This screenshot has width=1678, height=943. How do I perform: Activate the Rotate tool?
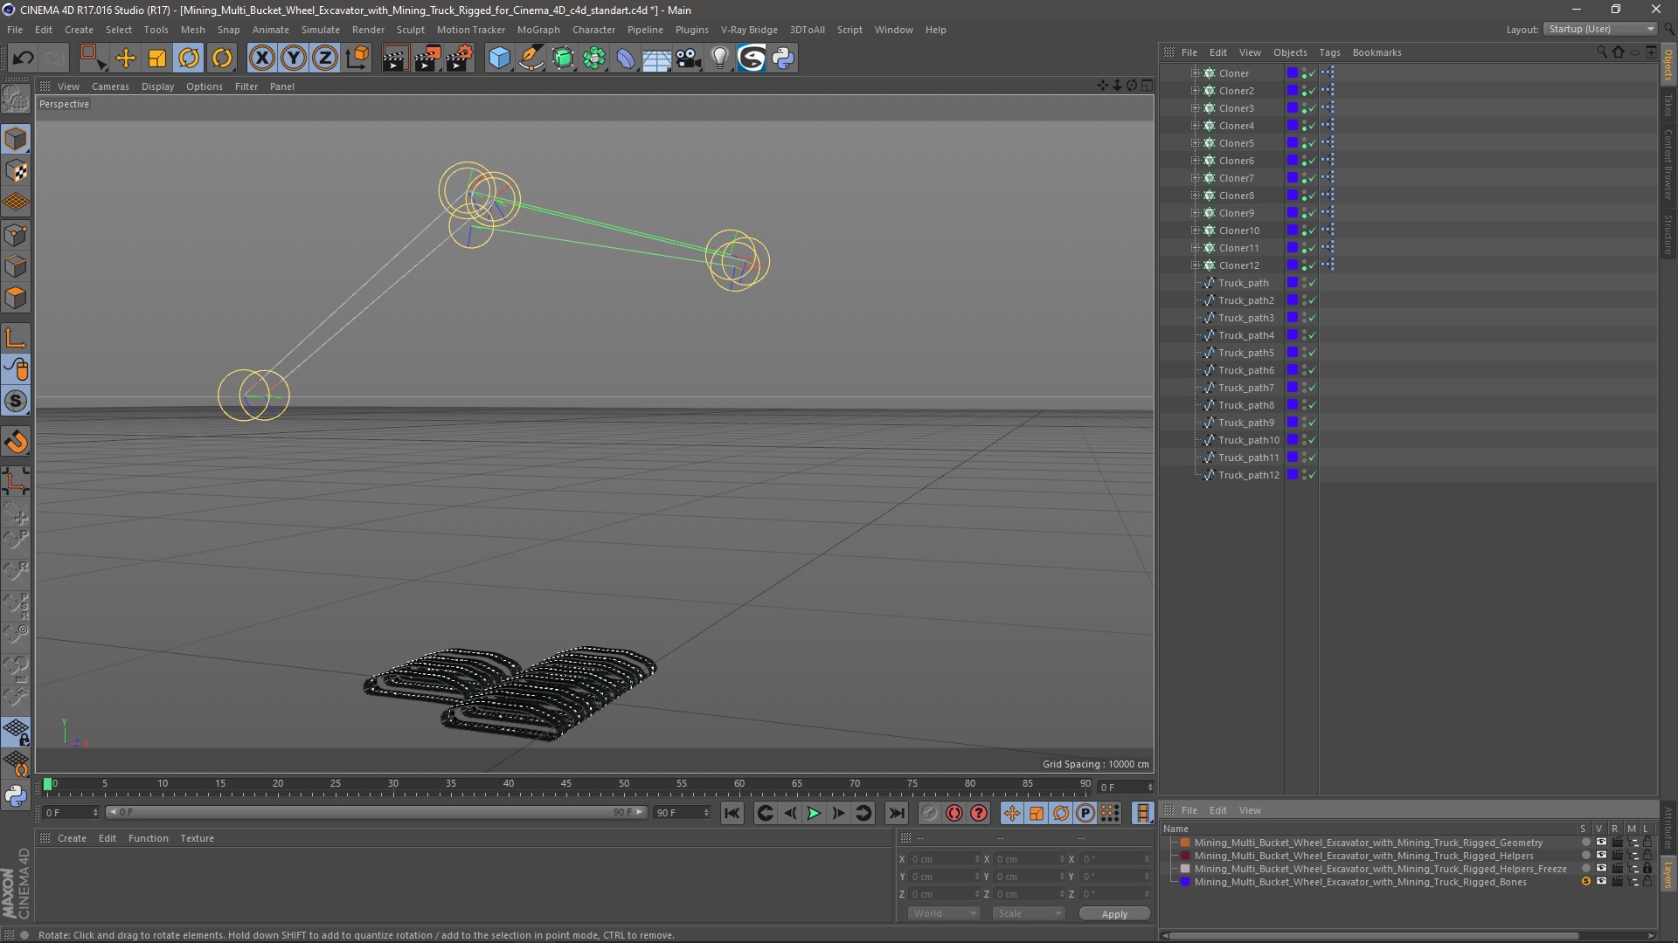[189, 59]
